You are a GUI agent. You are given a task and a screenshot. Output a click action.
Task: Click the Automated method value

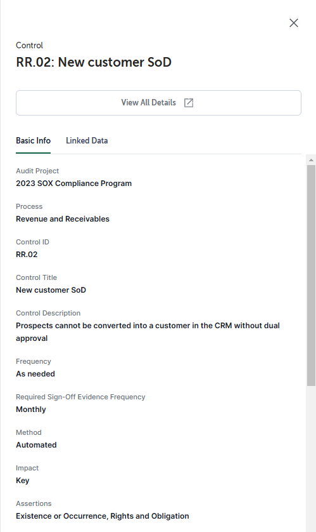tap(36, 445)
